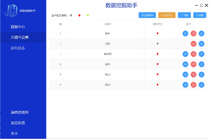Click the 刷新 refresh button

(200, 15)
